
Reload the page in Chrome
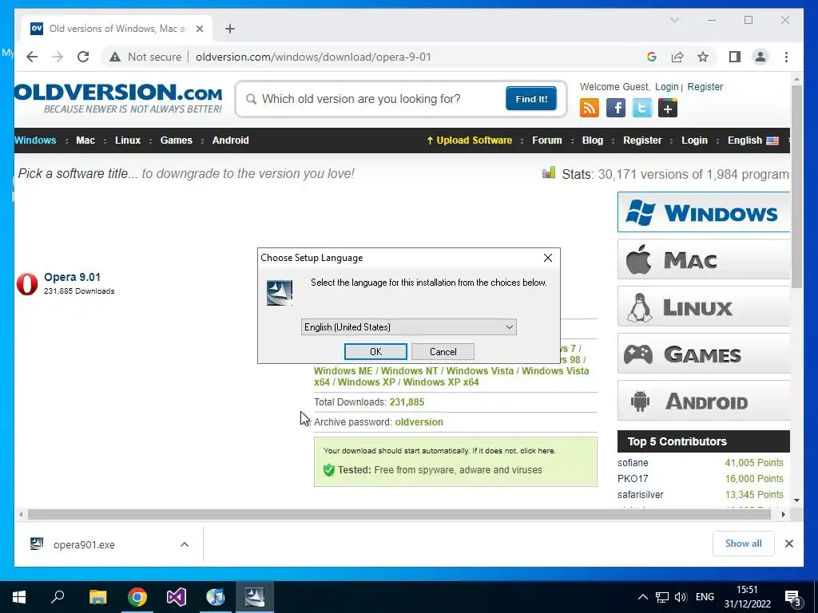83,57
